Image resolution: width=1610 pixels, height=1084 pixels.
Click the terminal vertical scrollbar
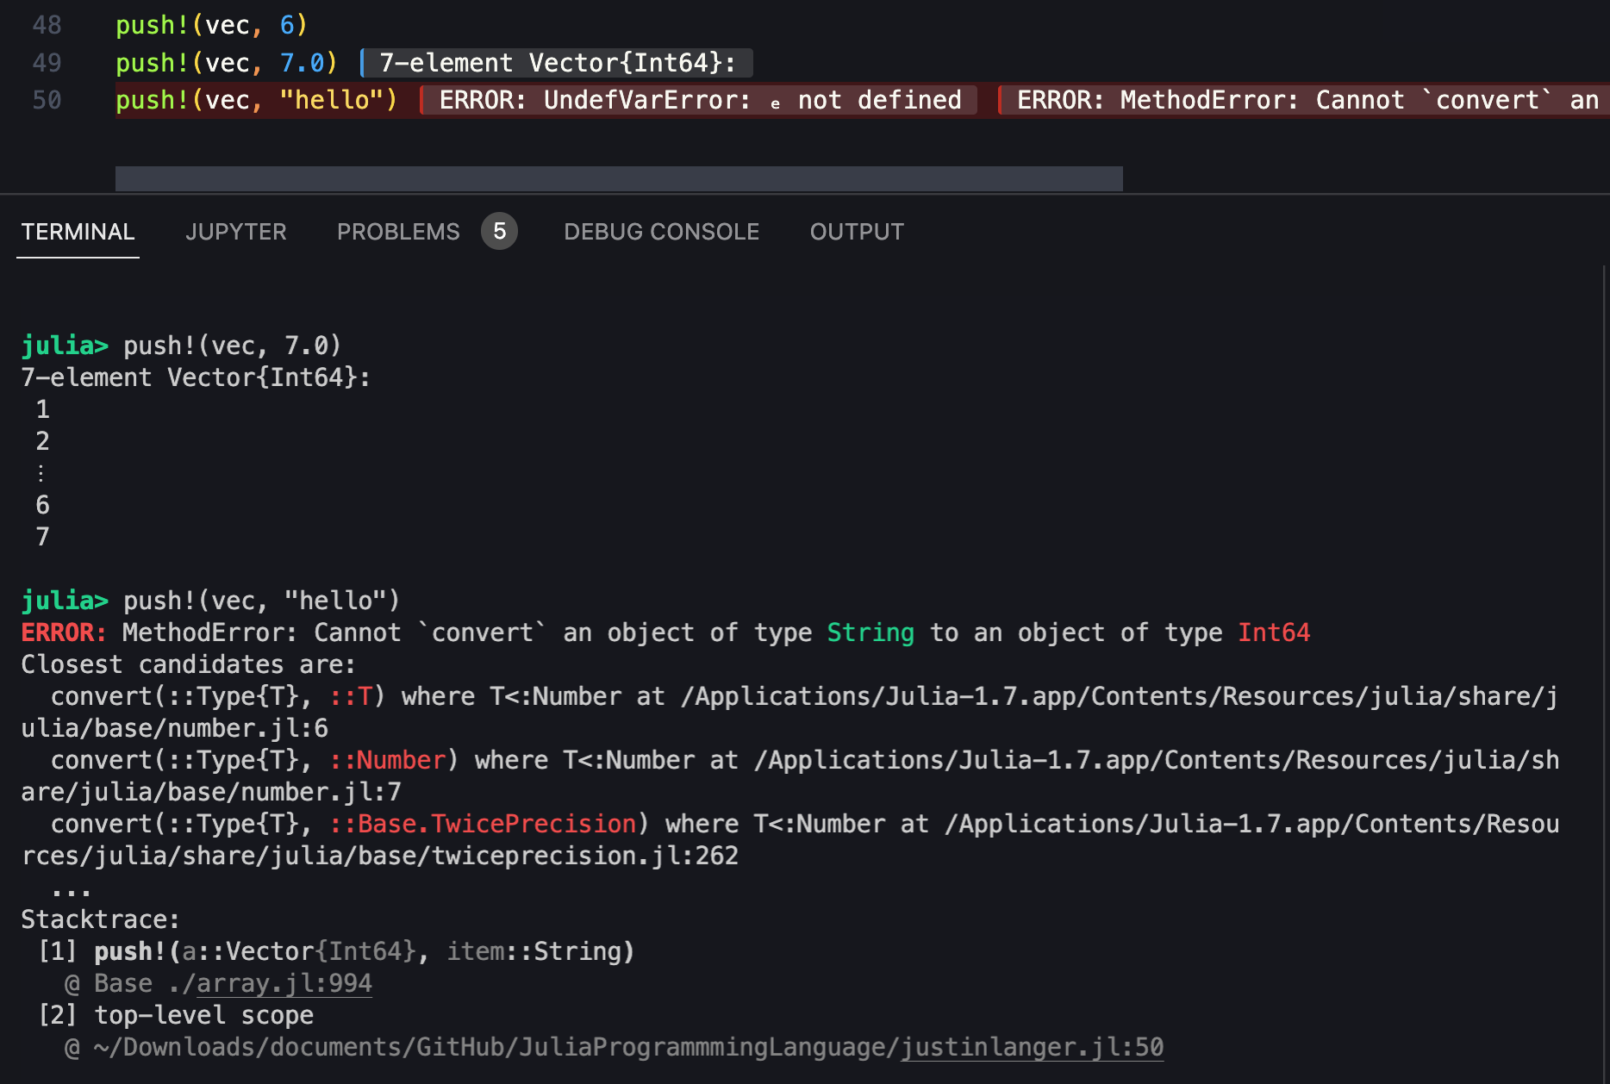tap(1604, 672)
